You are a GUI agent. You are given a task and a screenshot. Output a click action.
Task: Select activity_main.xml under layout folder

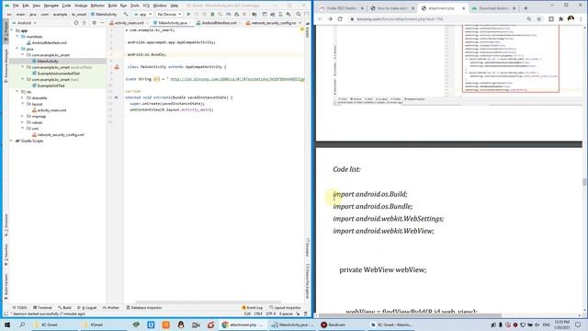coord(51,110)
